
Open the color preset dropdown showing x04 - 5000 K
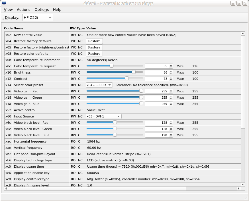click(99, 85)
